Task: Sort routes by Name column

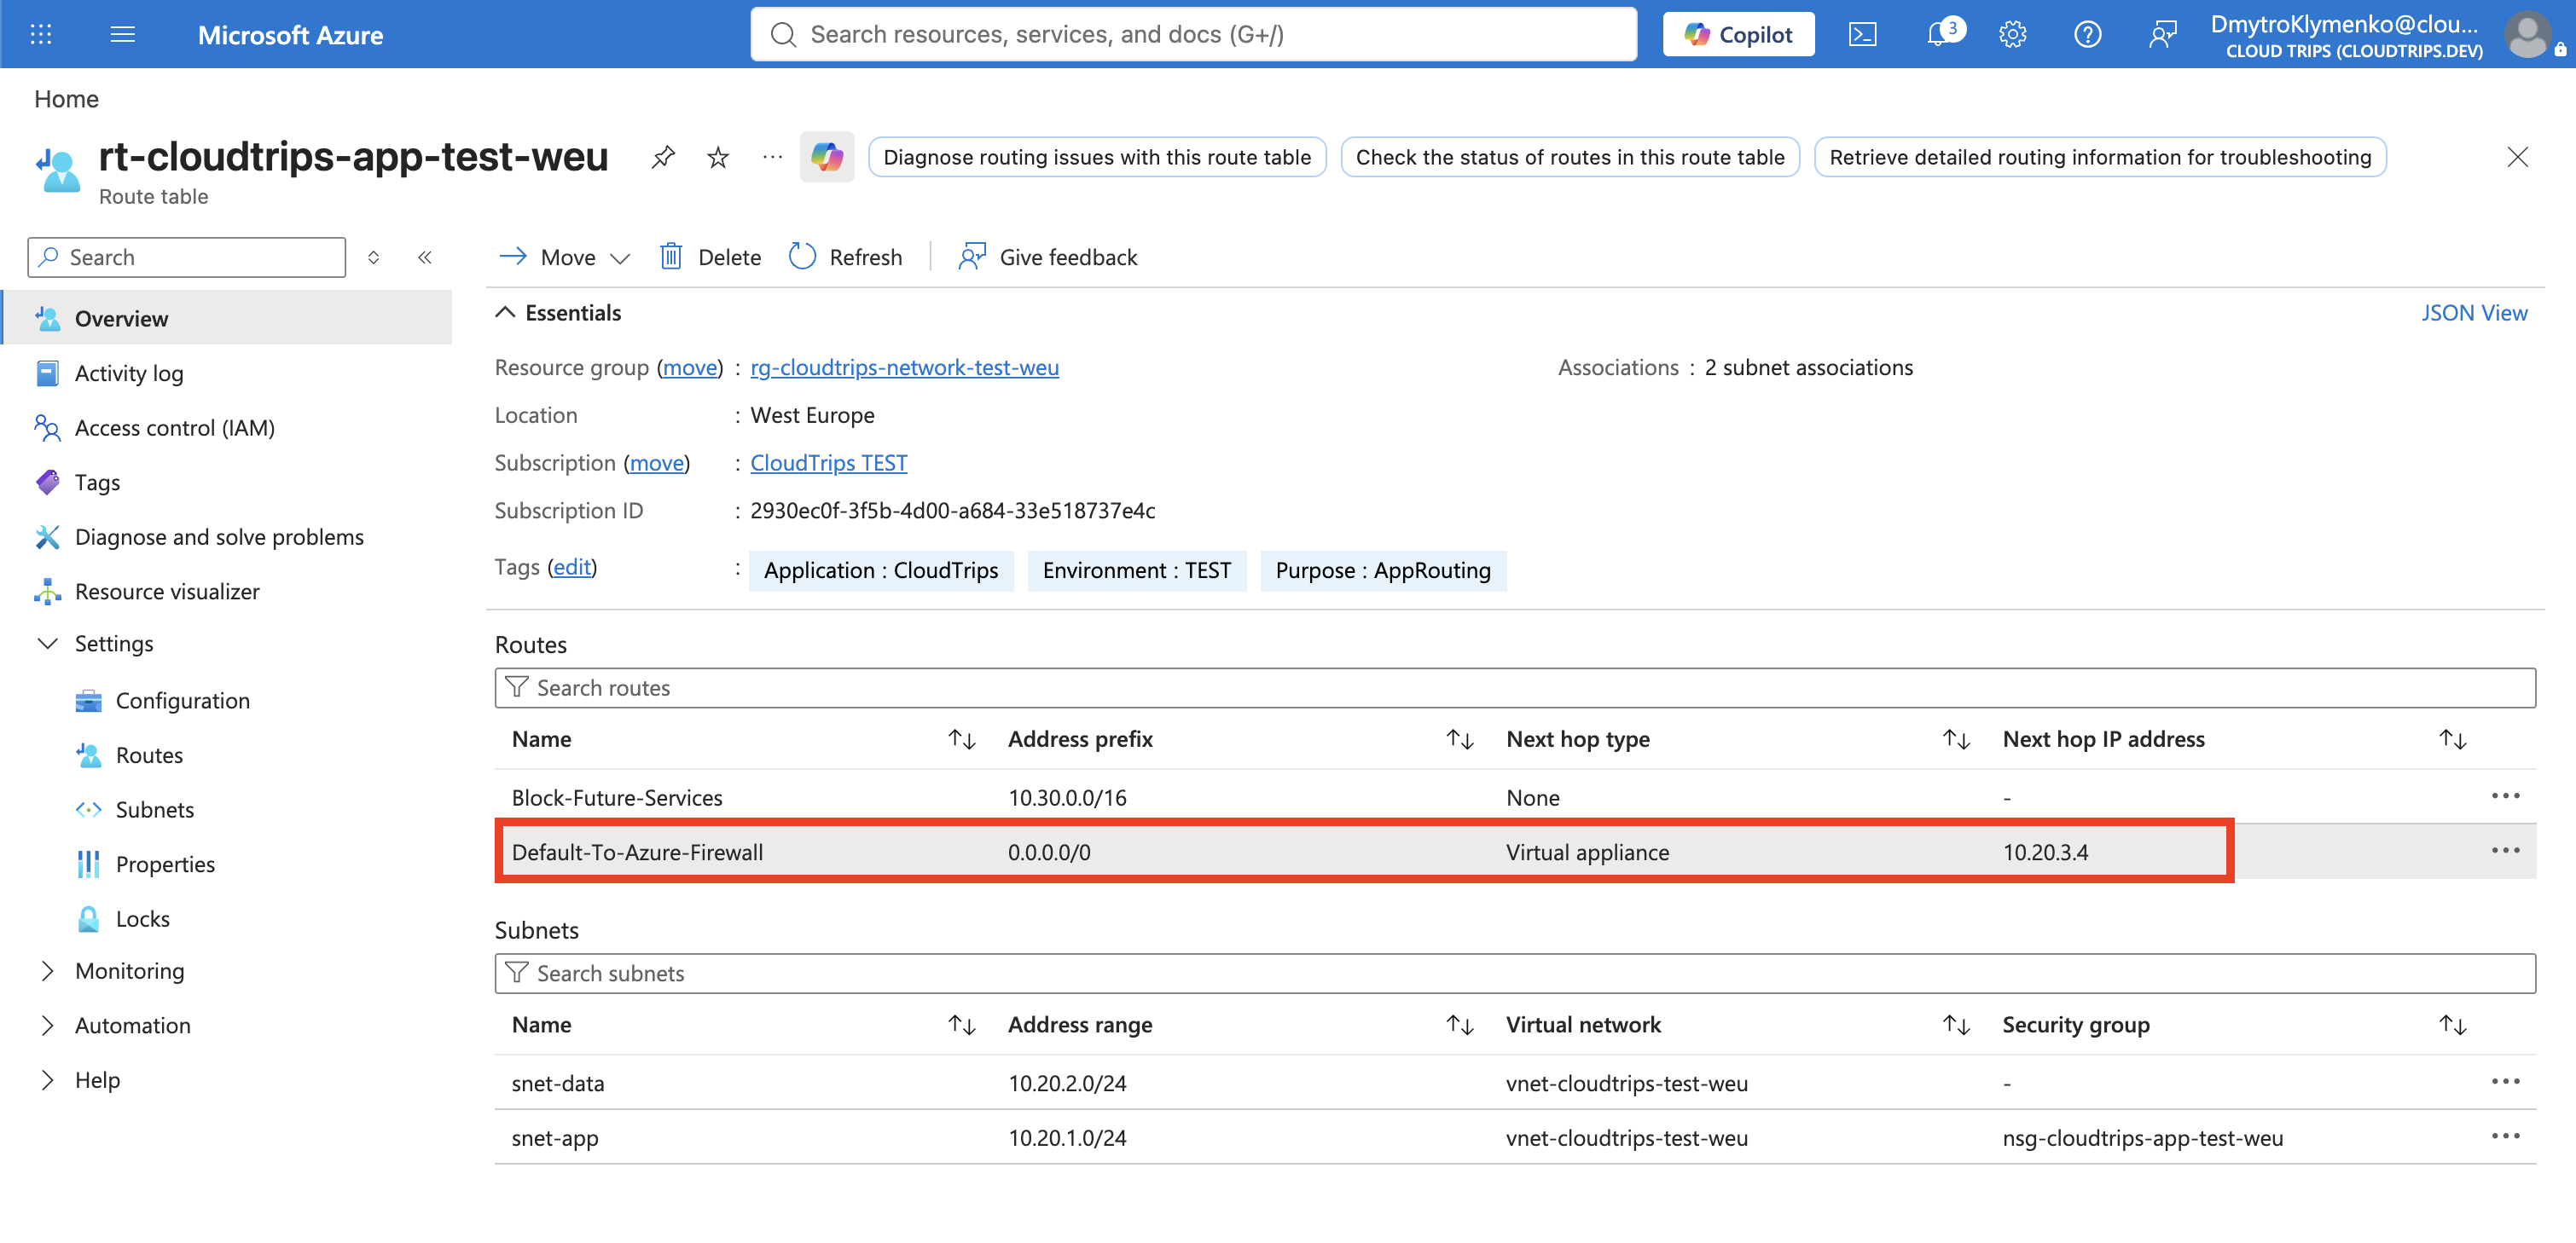Action: click(x=962, y=739)
